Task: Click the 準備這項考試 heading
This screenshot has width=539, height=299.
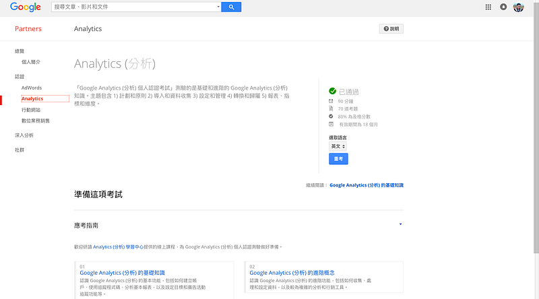Action: tap(98, 195)
